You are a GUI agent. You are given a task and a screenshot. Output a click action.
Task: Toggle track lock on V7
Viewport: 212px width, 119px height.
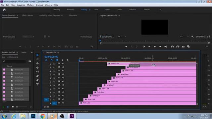(x=50, y=82)
